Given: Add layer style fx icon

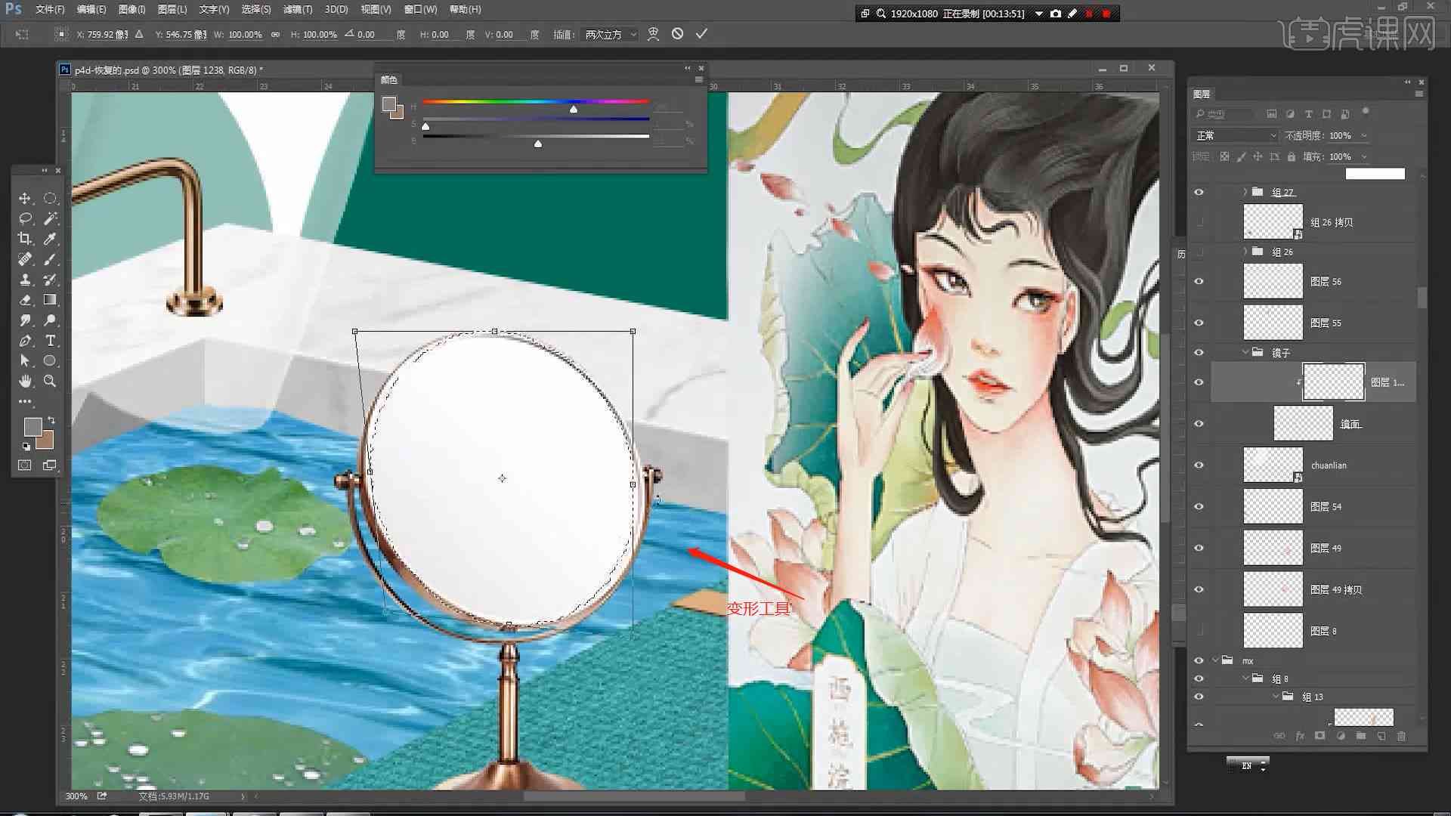Looking at the screenshot, I should pyautogui.click(x=1300, y=736).
